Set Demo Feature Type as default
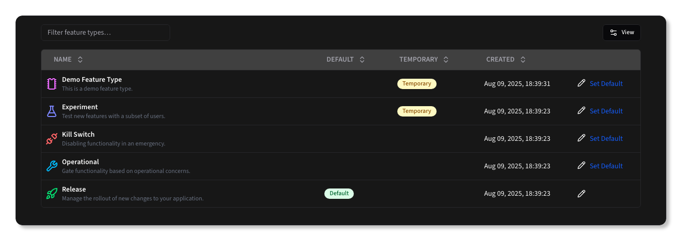This screenshot has width=688, height=247. coord(606,83)
